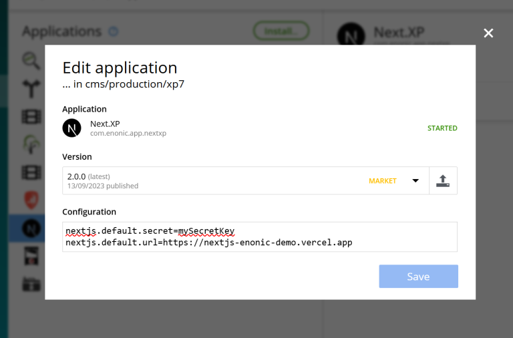Select the first film-strip app icon
513x338 pixels.
(x=31, y=116)
